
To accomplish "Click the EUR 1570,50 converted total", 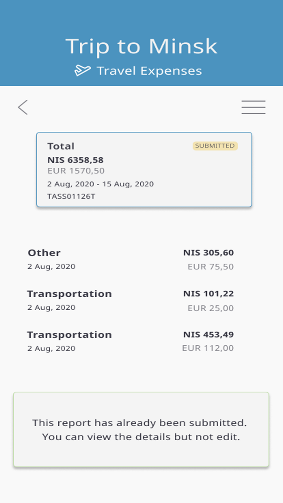I will pyautogui.click(x=76, y=171).
